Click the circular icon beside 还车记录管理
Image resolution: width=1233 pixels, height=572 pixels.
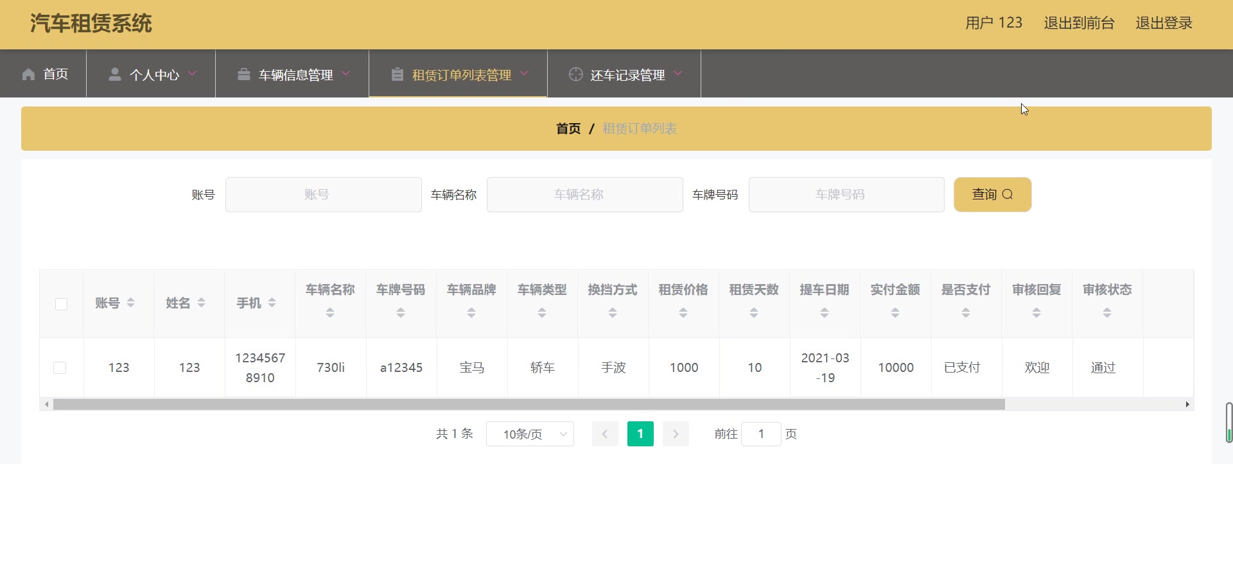point(576,74)
